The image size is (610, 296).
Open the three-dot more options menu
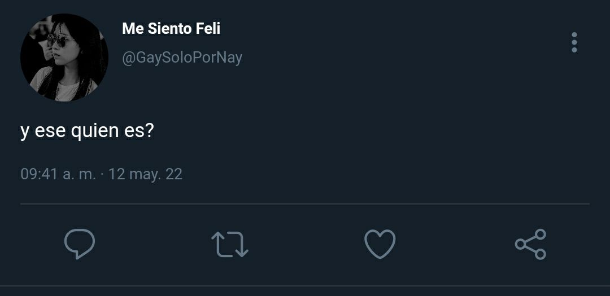pos(574,42)
